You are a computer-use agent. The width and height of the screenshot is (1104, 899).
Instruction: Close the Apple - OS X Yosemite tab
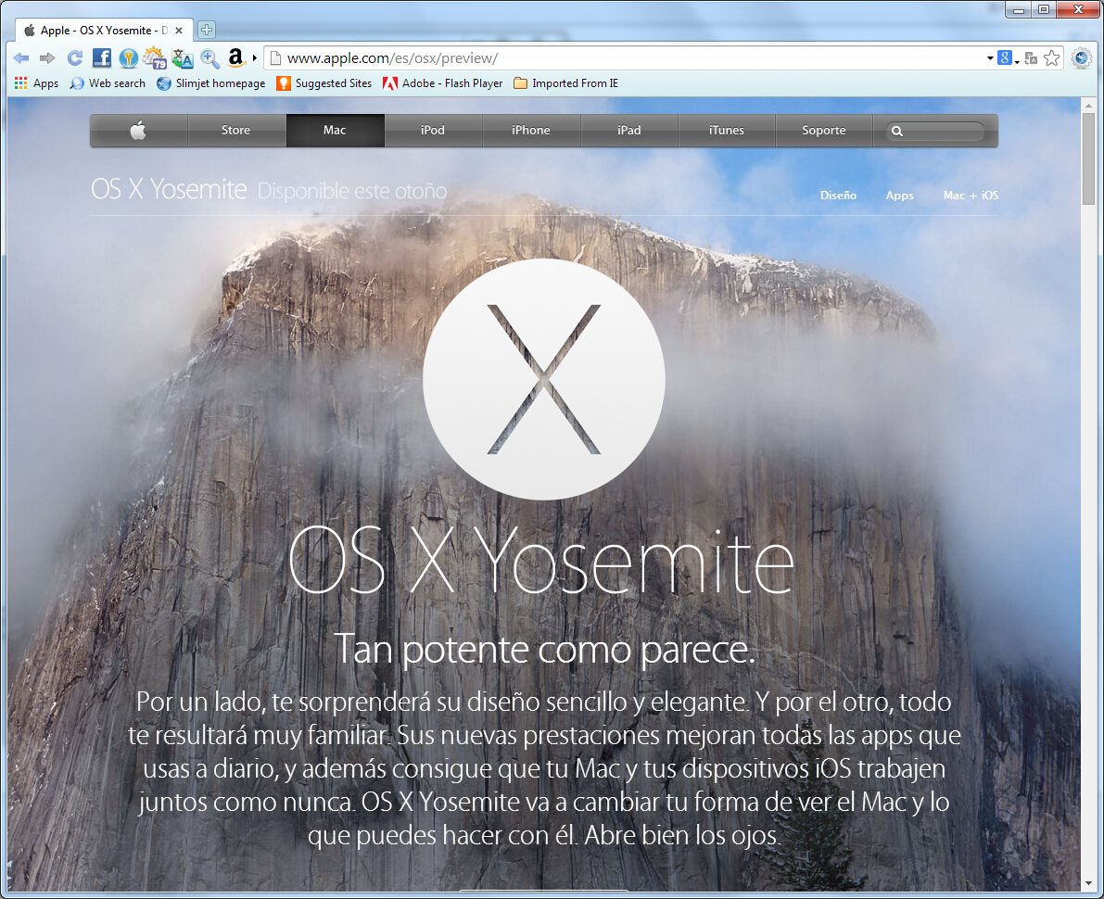click(179, 31)
